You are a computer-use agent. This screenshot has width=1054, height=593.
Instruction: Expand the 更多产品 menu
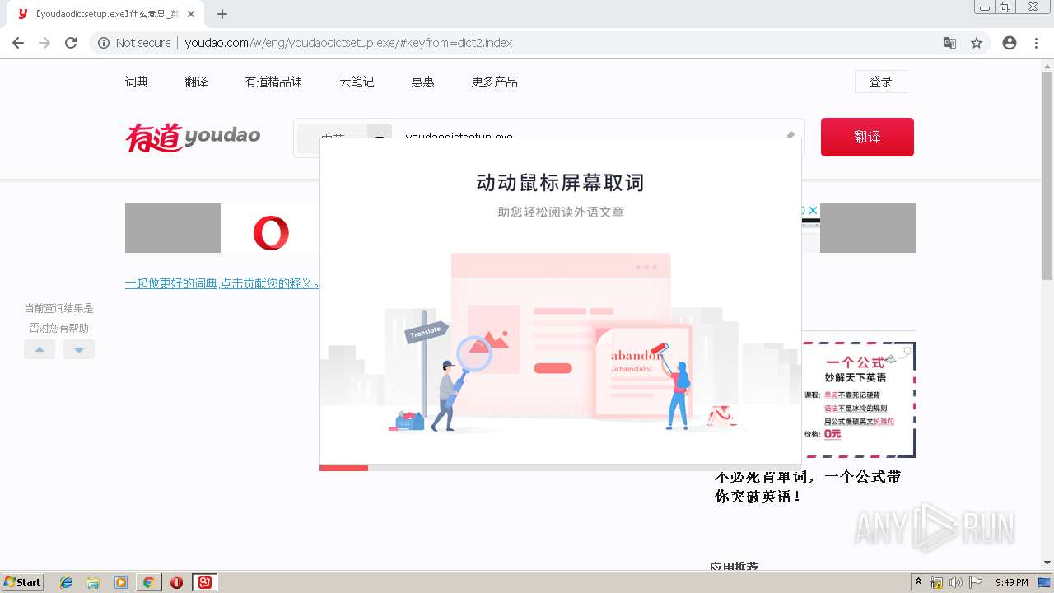(494, 82)
